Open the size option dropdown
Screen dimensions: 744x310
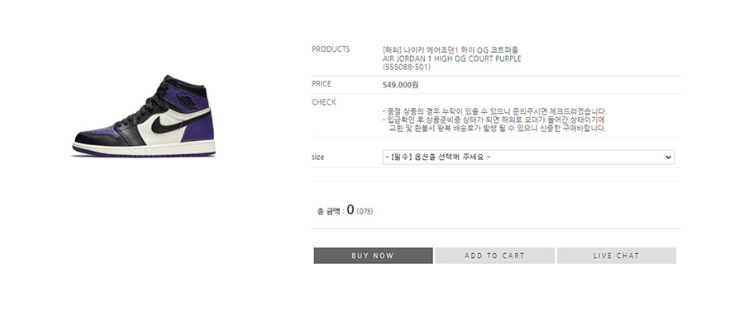tap(528, 157)
